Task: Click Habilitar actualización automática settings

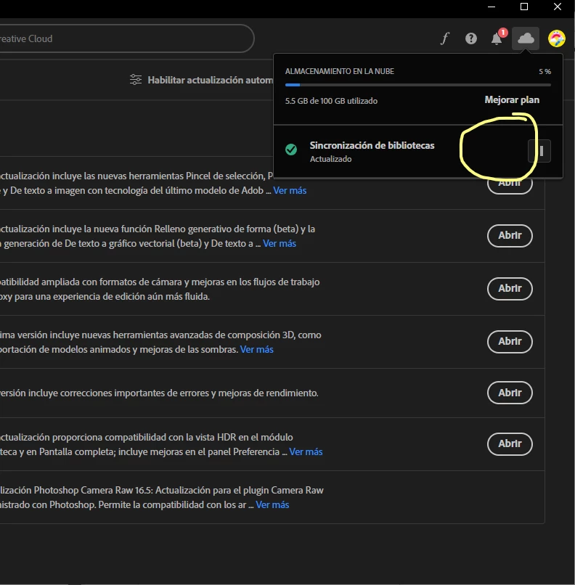Action: pos(210,80)
